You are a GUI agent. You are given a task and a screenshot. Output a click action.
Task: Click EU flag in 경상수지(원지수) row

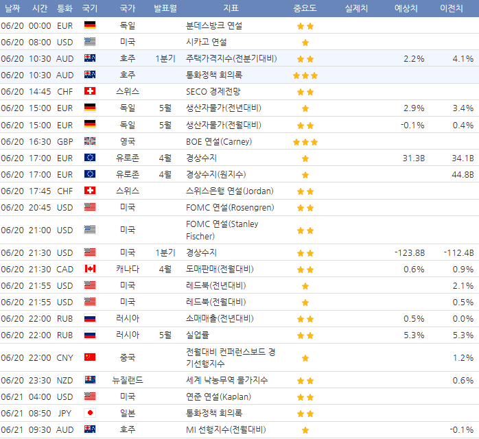click(90, 174)
